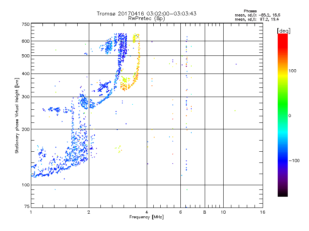Click the y-axis tick label '400'
The image size is (309, 231).
(x=25, y=74)
